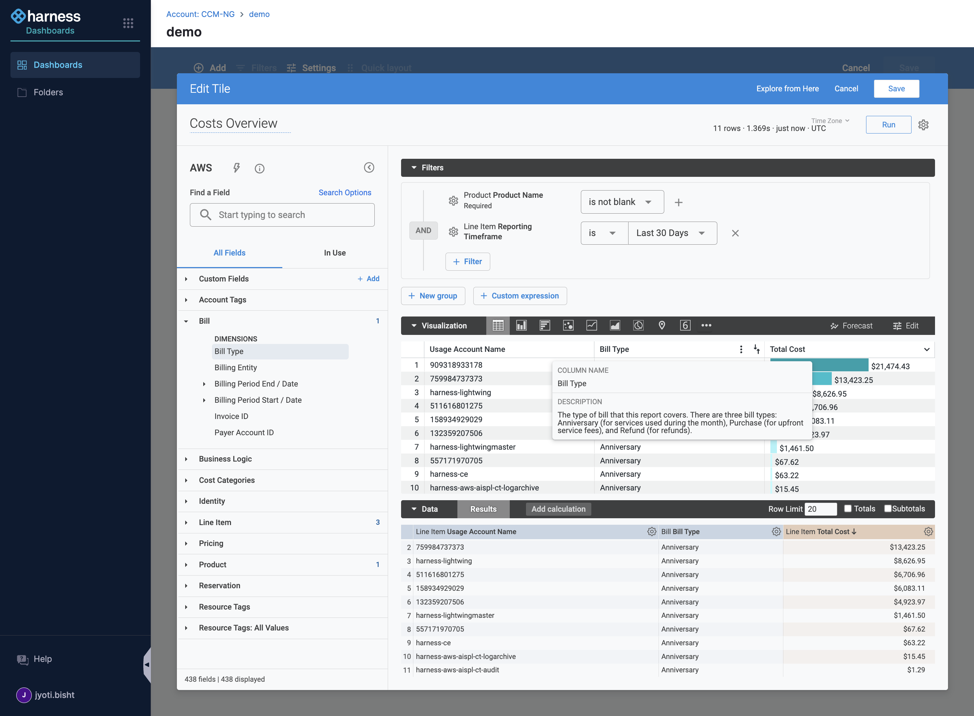This screenshot has height=716, width=974.
Task: Open Total Cost column gear in Data
Action: point(929,532)
